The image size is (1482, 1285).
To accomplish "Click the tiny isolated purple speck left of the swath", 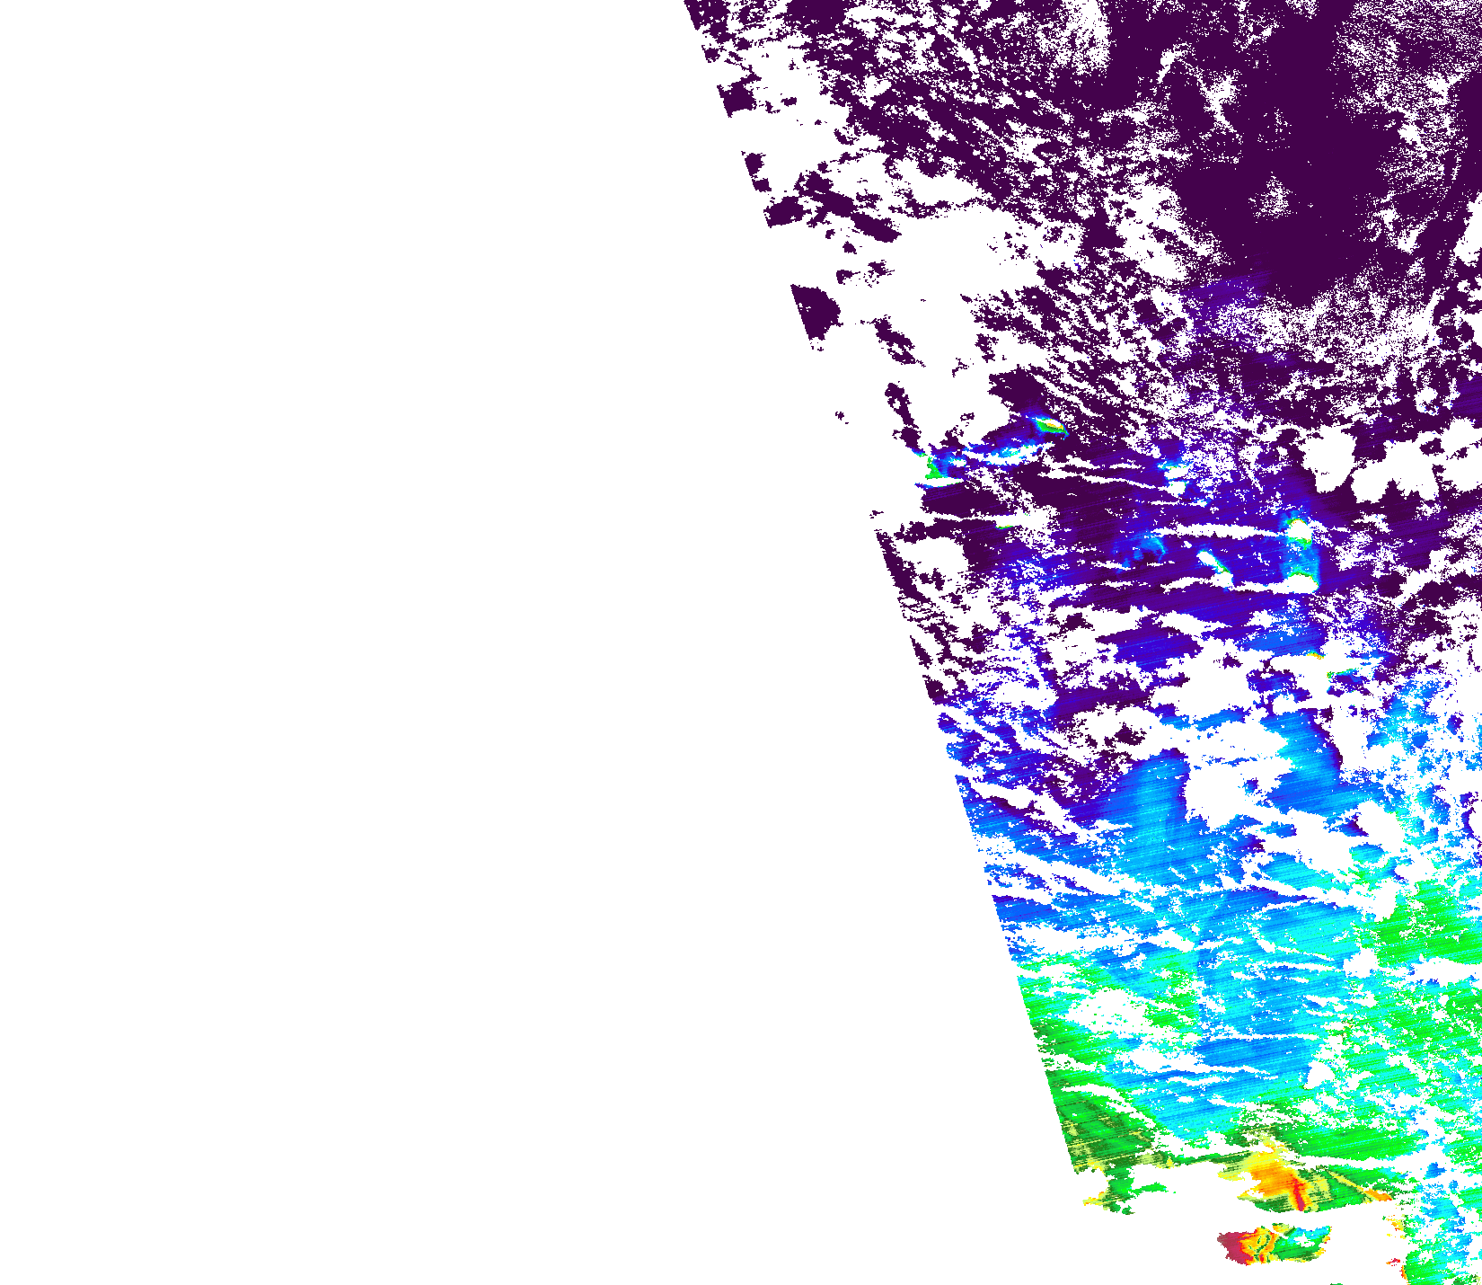I will click(840, 416).
